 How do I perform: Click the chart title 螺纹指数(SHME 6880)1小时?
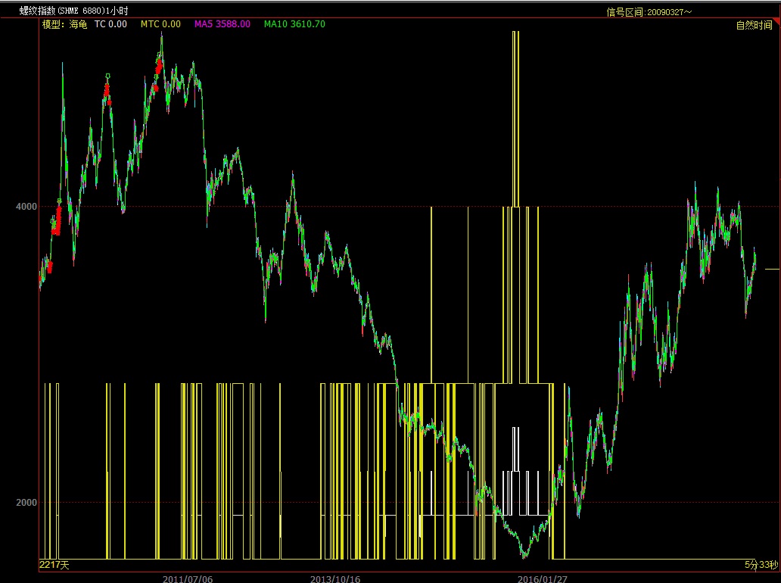pyautogui.click(x=73, y=11)
